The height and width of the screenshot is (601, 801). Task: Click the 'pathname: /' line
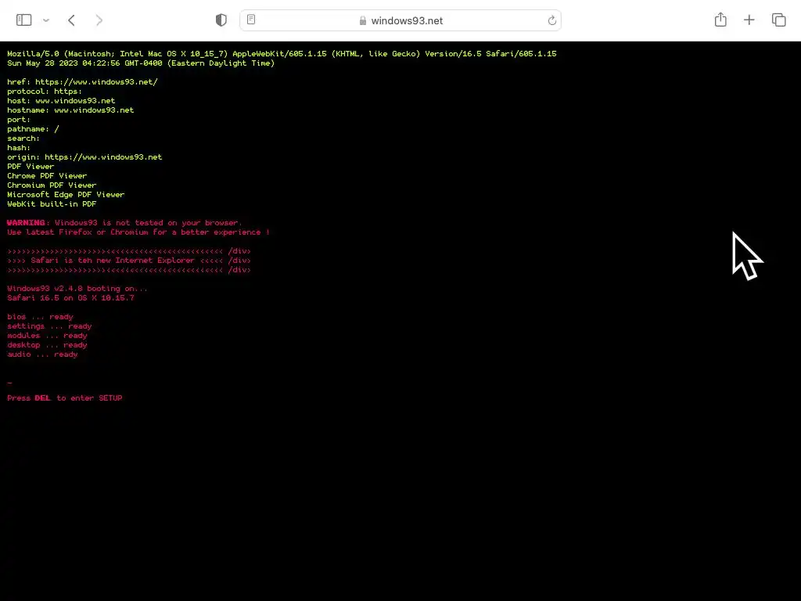[33, 129]
